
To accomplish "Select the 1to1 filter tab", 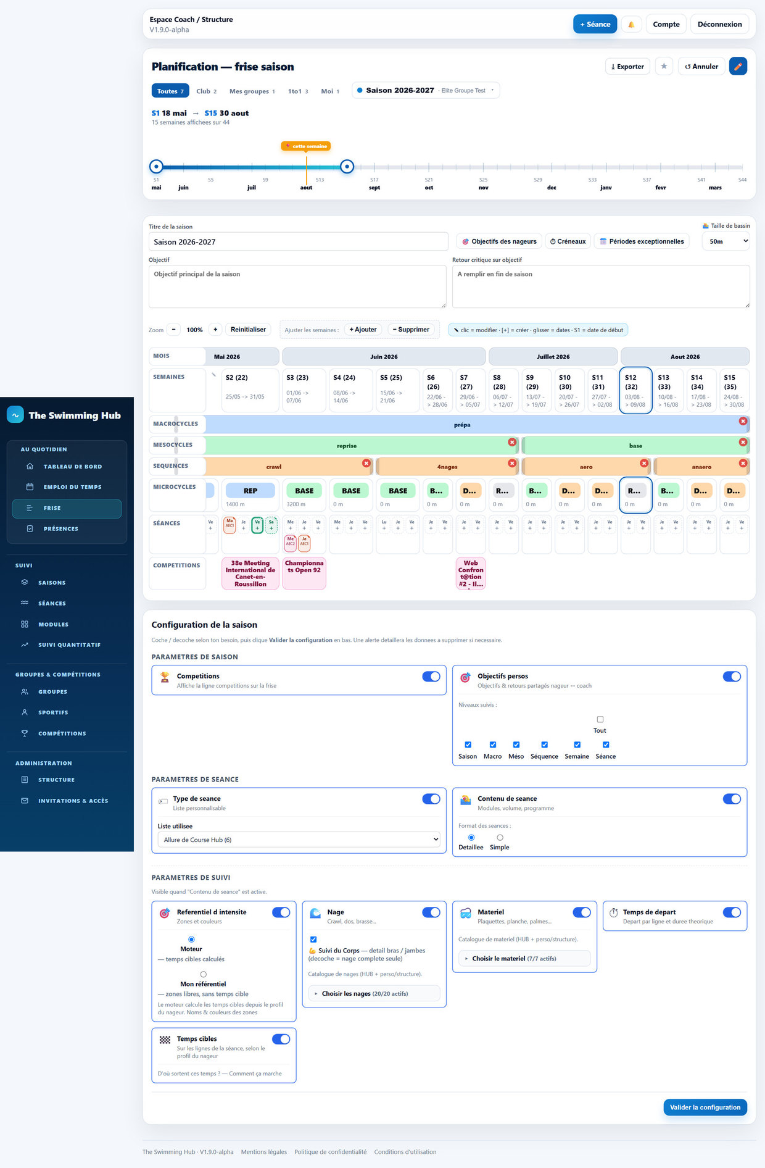I will coord(298,91).
